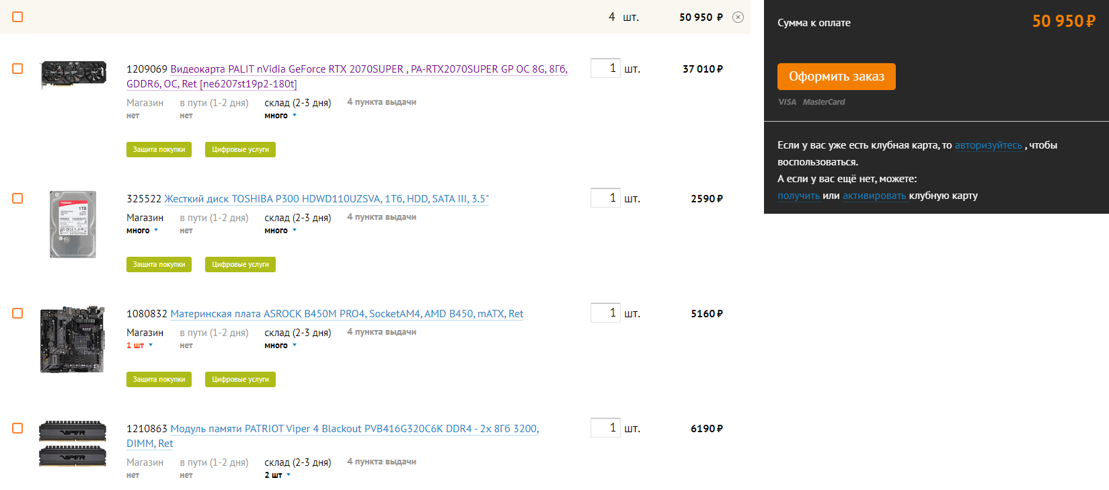The image size is (1109, 490).
Task: Click 'Цифровые услуги' under the Toshiba hard drive
Action: click(x=240, y=264)
